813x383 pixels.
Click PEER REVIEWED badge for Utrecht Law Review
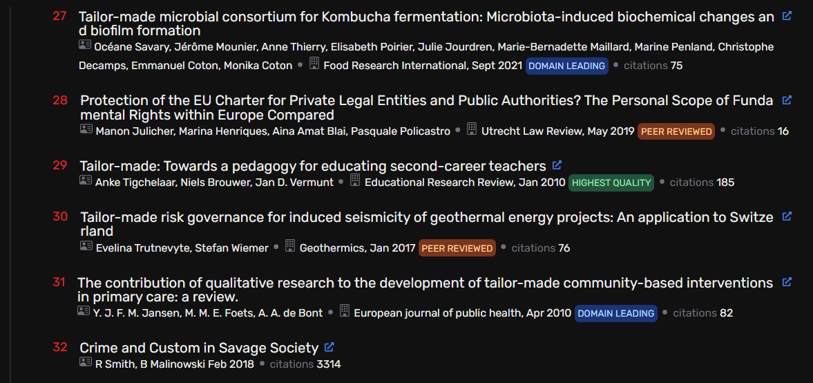[x=676, y=131]
